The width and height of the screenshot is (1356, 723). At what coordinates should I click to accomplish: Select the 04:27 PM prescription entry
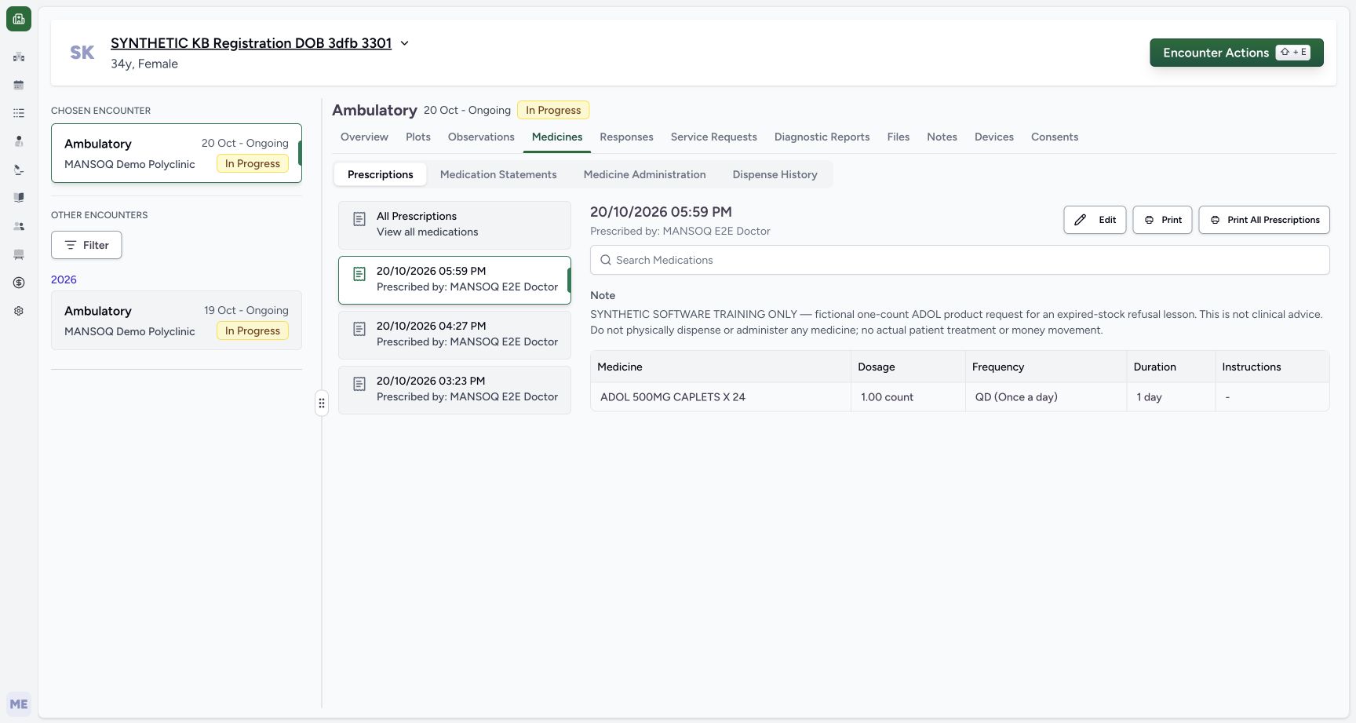[x=454, y=334]
